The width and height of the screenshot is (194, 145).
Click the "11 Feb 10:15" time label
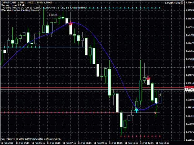116,143
